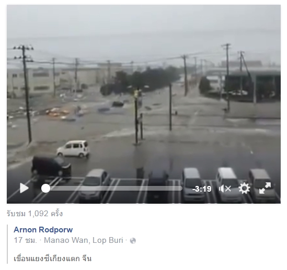Click the white minivan in the video
This screenshot has width=287, height=270.
73,149
